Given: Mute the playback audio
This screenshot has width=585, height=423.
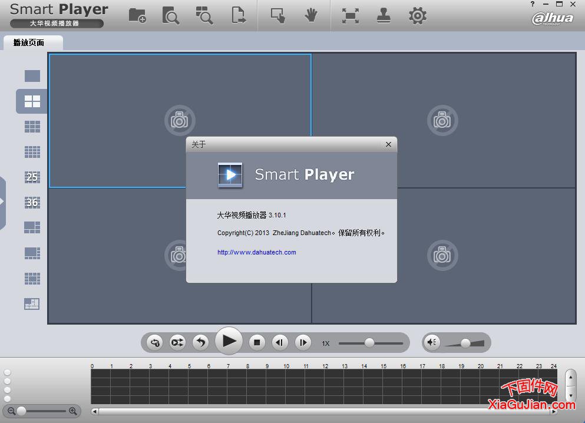Looking at the screenshot, I should pos(431,342).
